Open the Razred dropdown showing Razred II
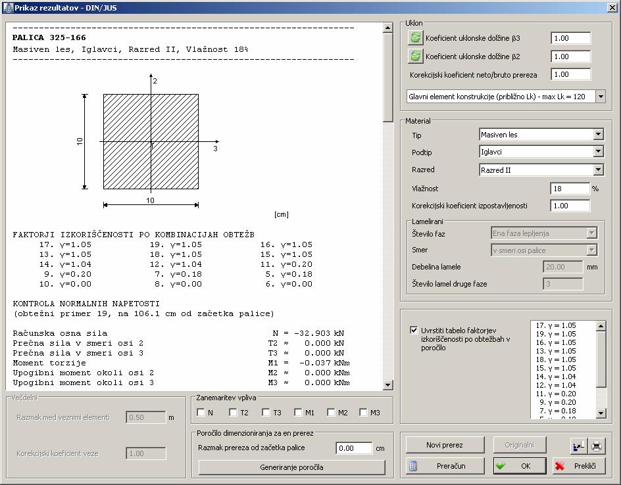The image size is (621, 485). click(598, 170)
